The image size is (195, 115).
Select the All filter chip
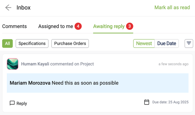(x=7, y=43)
